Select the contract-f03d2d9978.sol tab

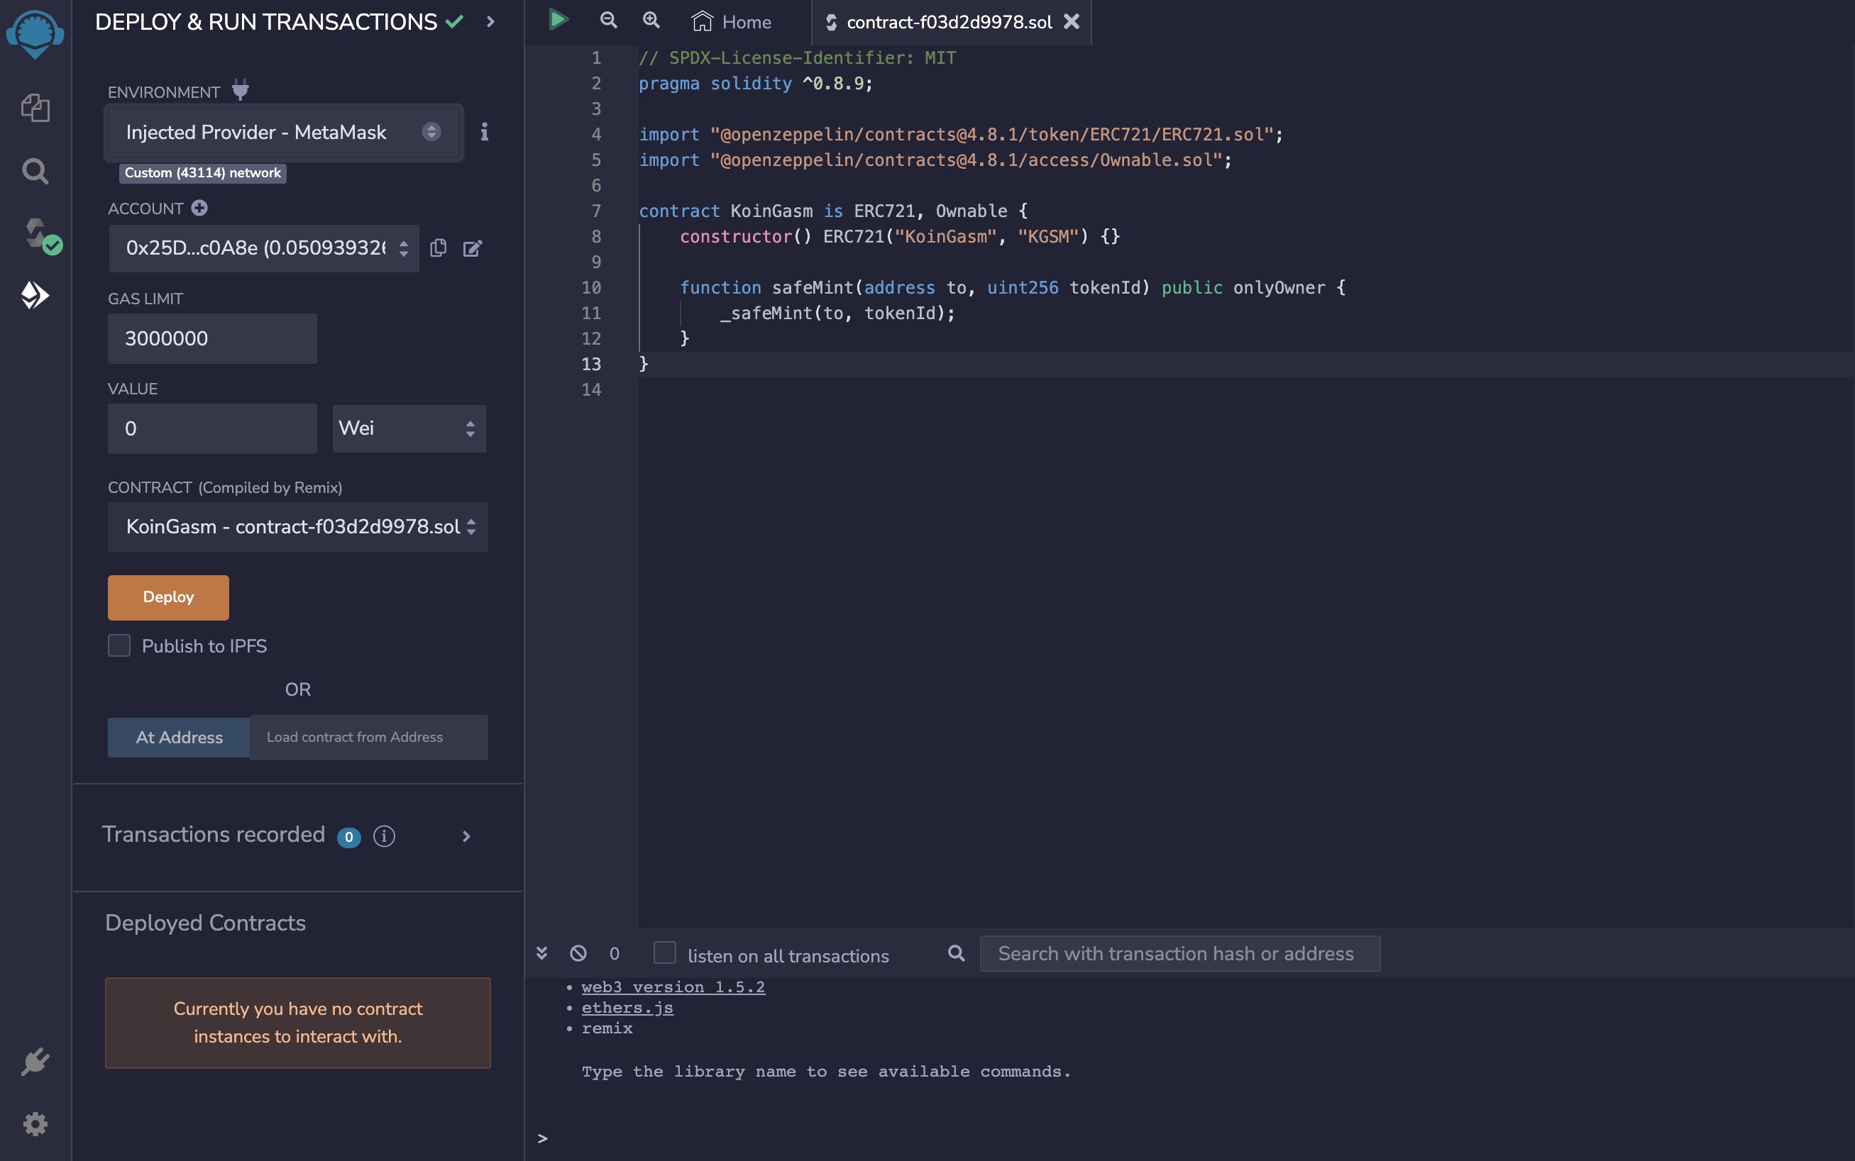948,22
